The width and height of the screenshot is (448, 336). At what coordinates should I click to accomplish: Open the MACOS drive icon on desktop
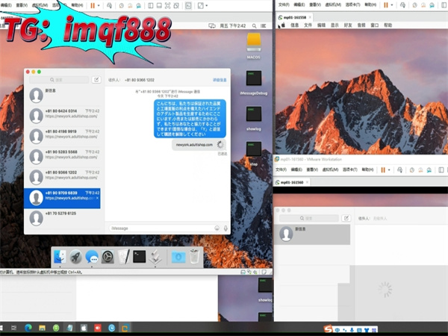click(x=254, y=42)
